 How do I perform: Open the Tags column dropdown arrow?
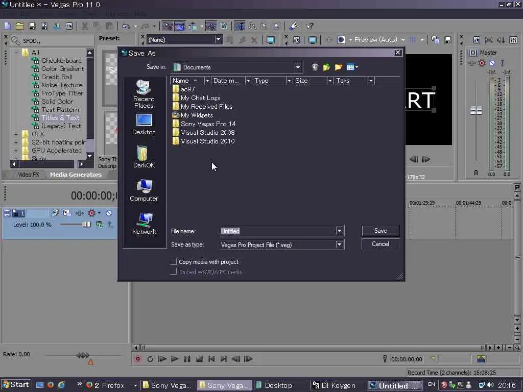pos(371,81)
